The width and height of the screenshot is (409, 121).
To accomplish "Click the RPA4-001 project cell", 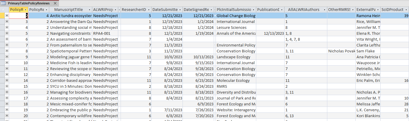I will (x=105, y=33).
